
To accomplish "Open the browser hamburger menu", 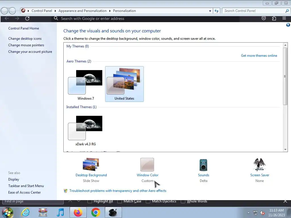I will (x=284, y=18).
